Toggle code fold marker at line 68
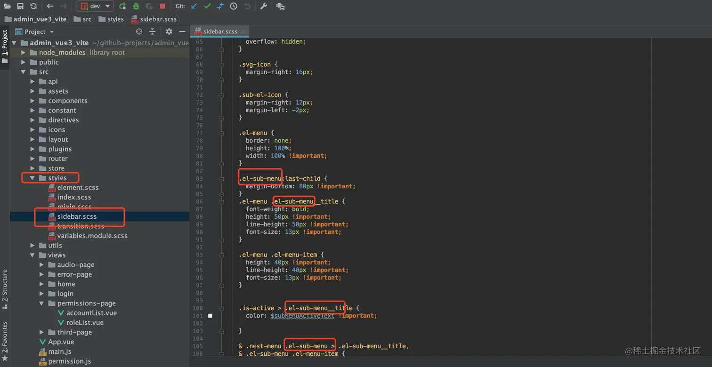 click(x=221, y=64)
